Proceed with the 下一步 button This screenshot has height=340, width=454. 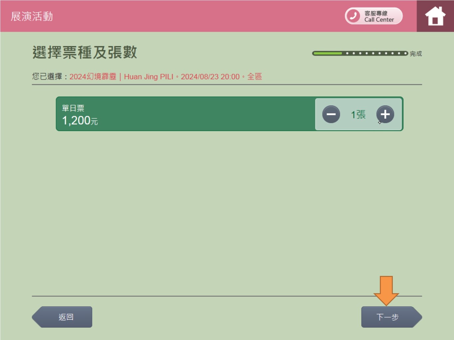tap(391, 317)
